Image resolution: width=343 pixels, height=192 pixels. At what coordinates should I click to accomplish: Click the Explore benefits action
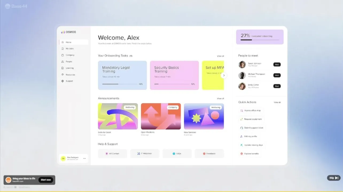click(250, 154)
